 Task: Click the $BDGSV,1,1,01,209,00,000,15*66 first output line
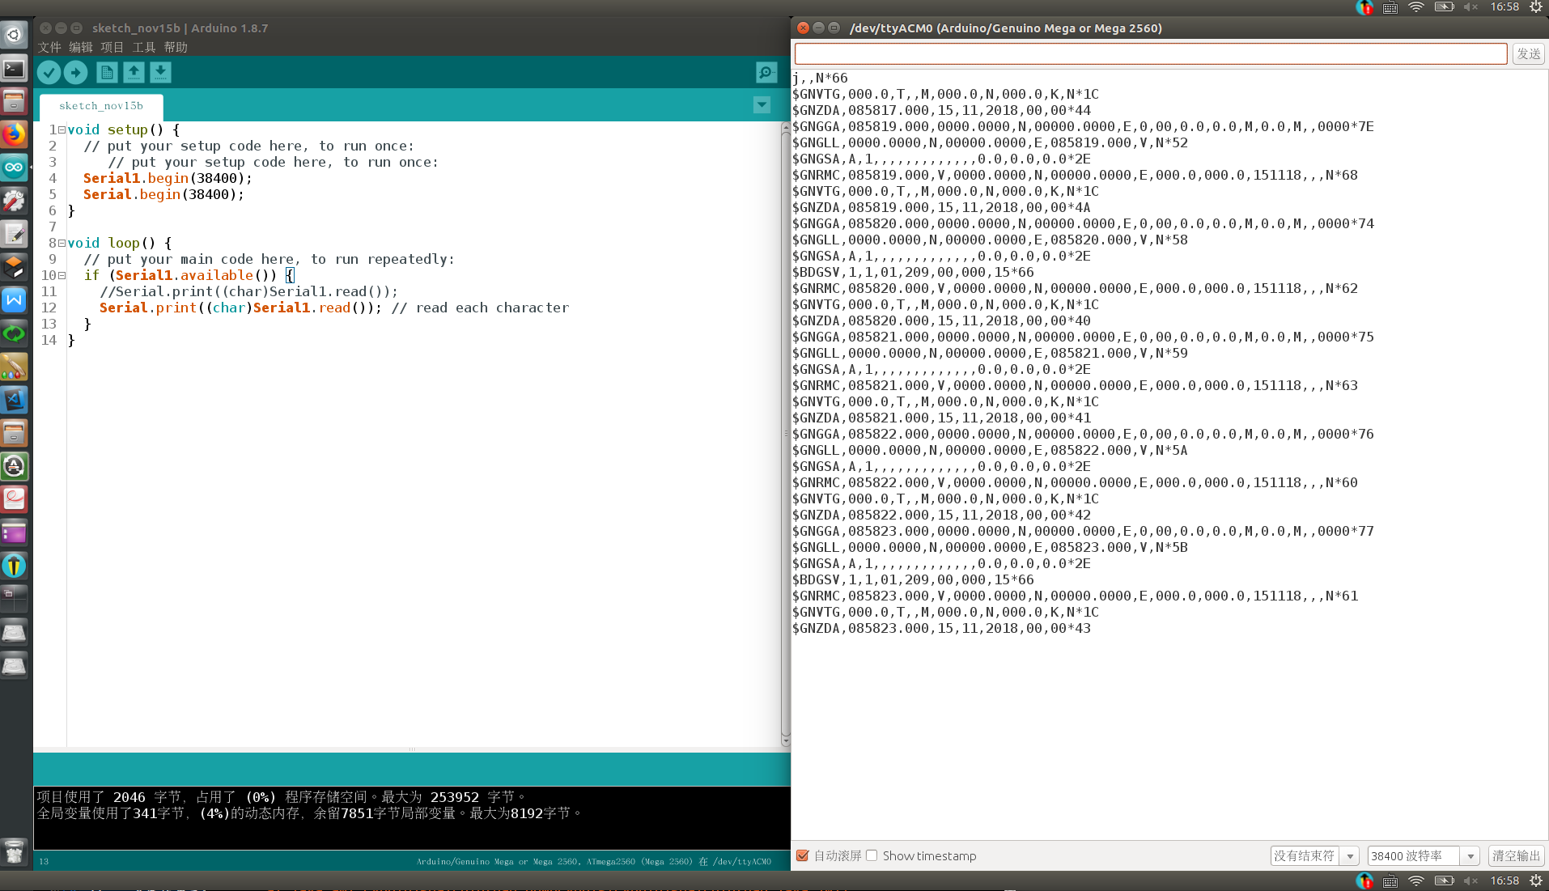[x=913, y=272]
